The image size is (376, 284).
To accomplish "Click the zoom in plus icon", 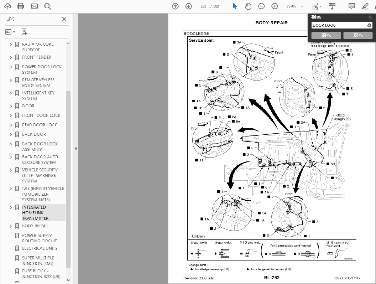I will (x=275, y=6).
